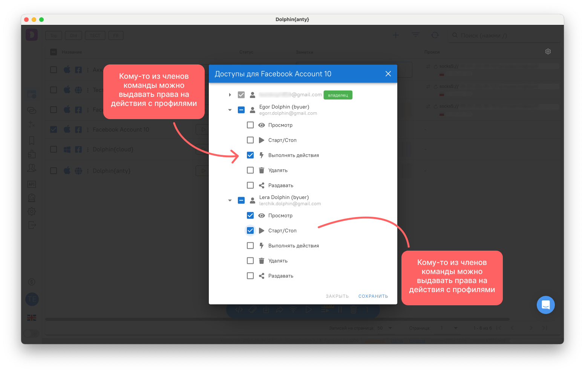Click the СОХРАНИТЬ button
The image size is (585, 372).
(x=373, y=296)
